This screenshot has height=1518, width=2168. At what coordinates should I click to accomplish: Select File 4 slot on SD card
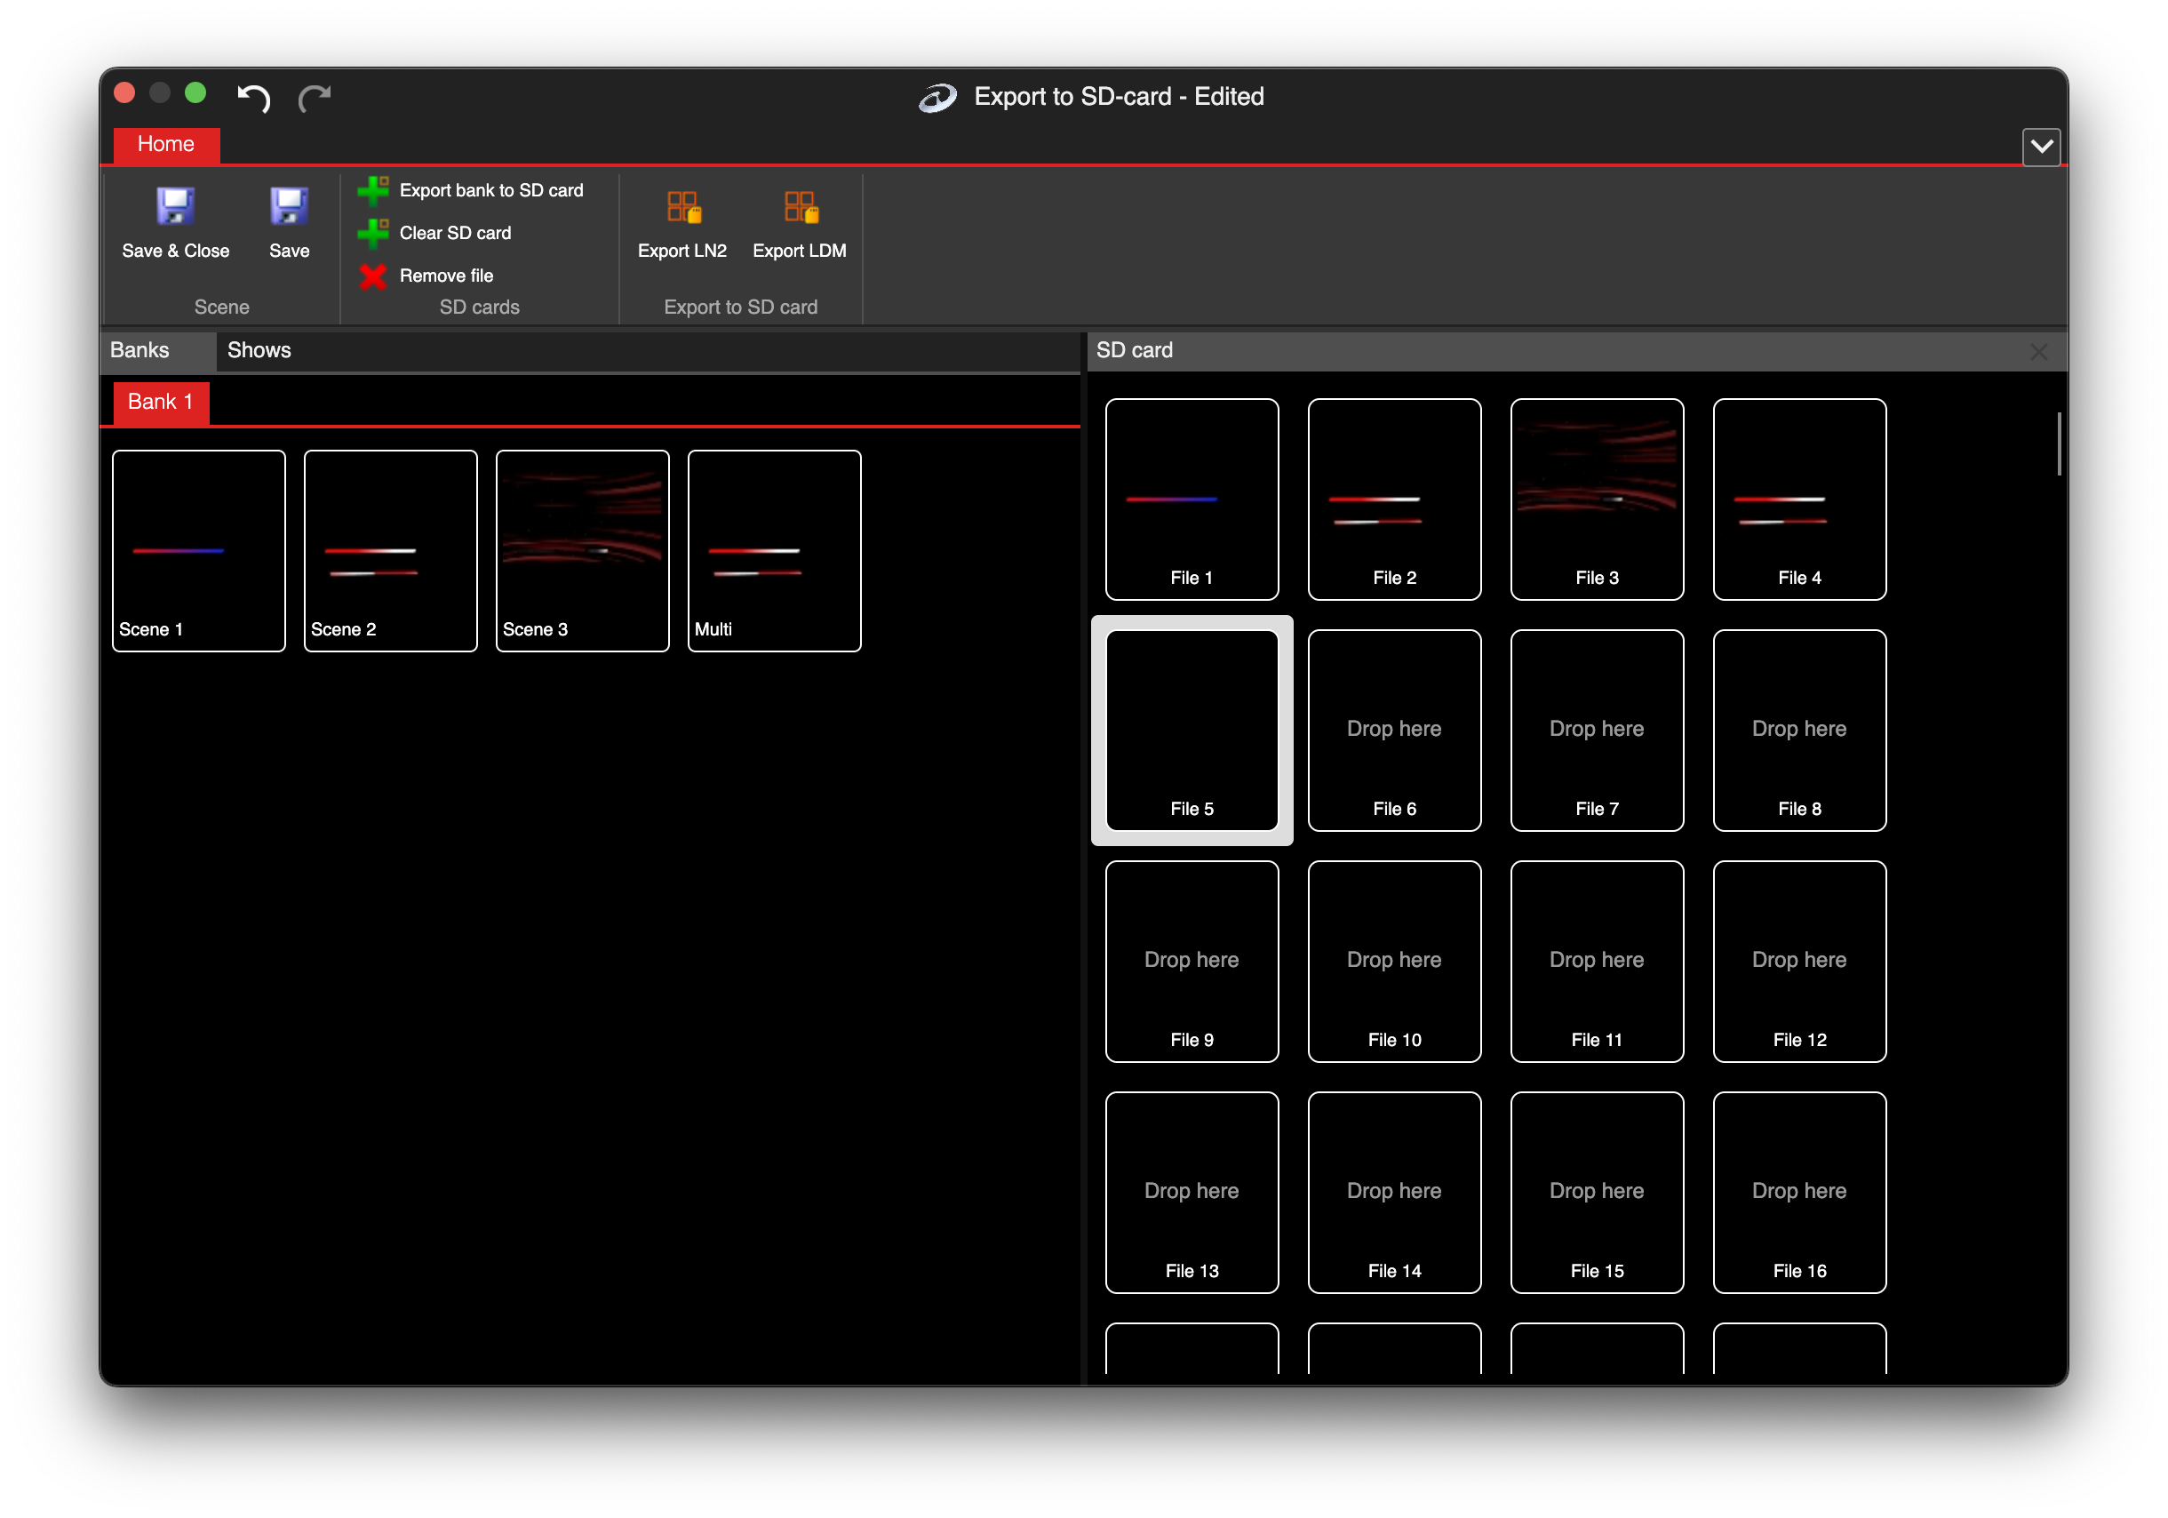pyautogui.click(x=1800, y=499)
